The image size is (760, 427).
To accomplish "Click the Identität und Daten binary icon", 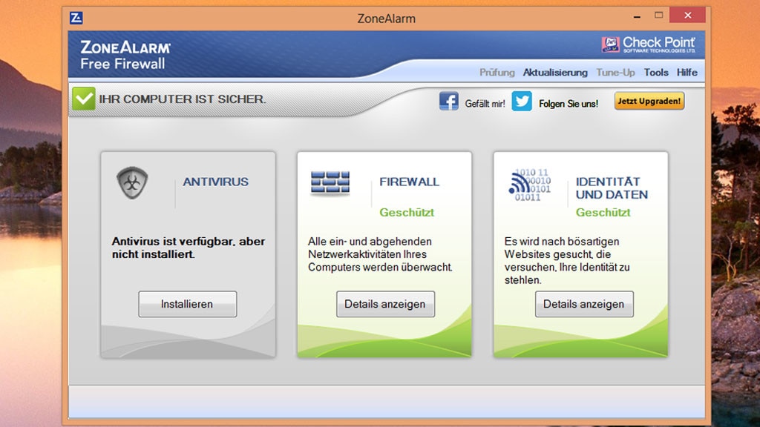I will pyautogui.click(x=528, y=185).
